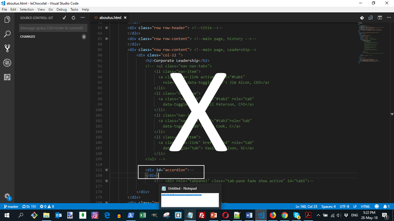The width and height of the screenshot is (394, 221).
Task: Open Opera browser from taskbar
Action: click(225, 215)
